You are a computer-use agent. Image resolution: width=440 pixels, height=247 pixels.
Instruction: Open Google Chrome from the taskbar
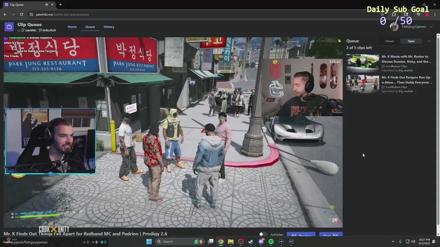pos(221,242)
